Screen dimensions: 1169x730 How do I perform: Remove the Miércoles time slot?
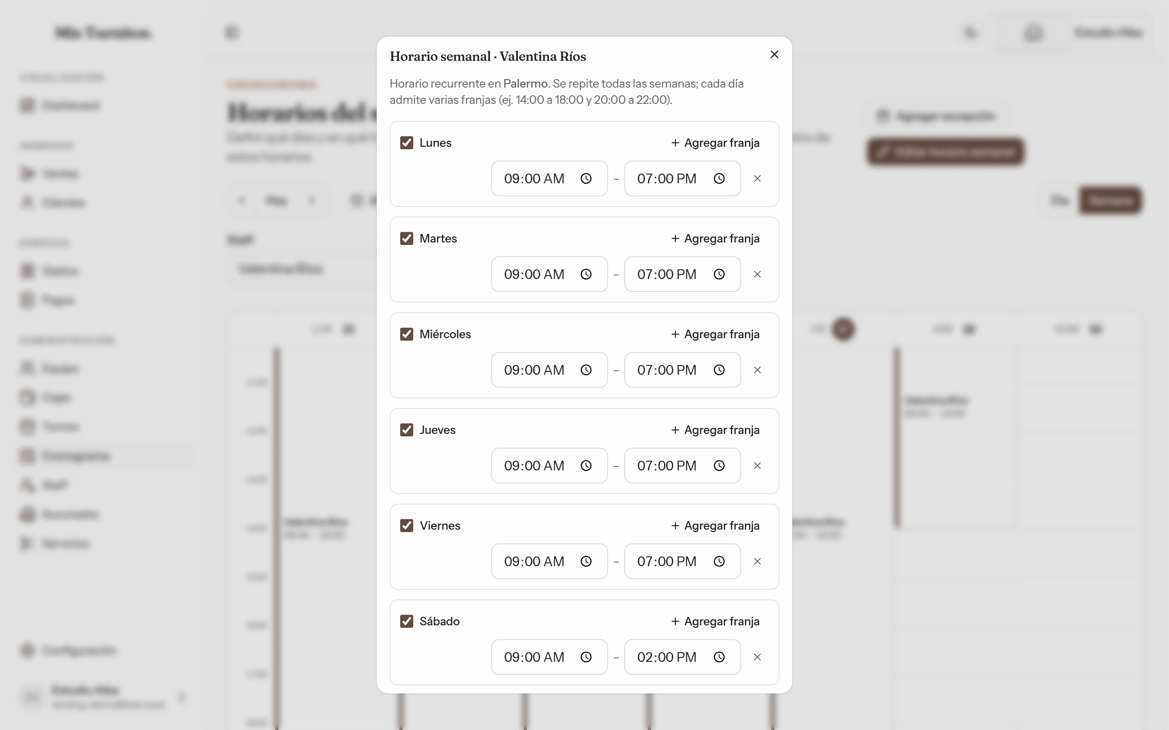pos(757,370)
